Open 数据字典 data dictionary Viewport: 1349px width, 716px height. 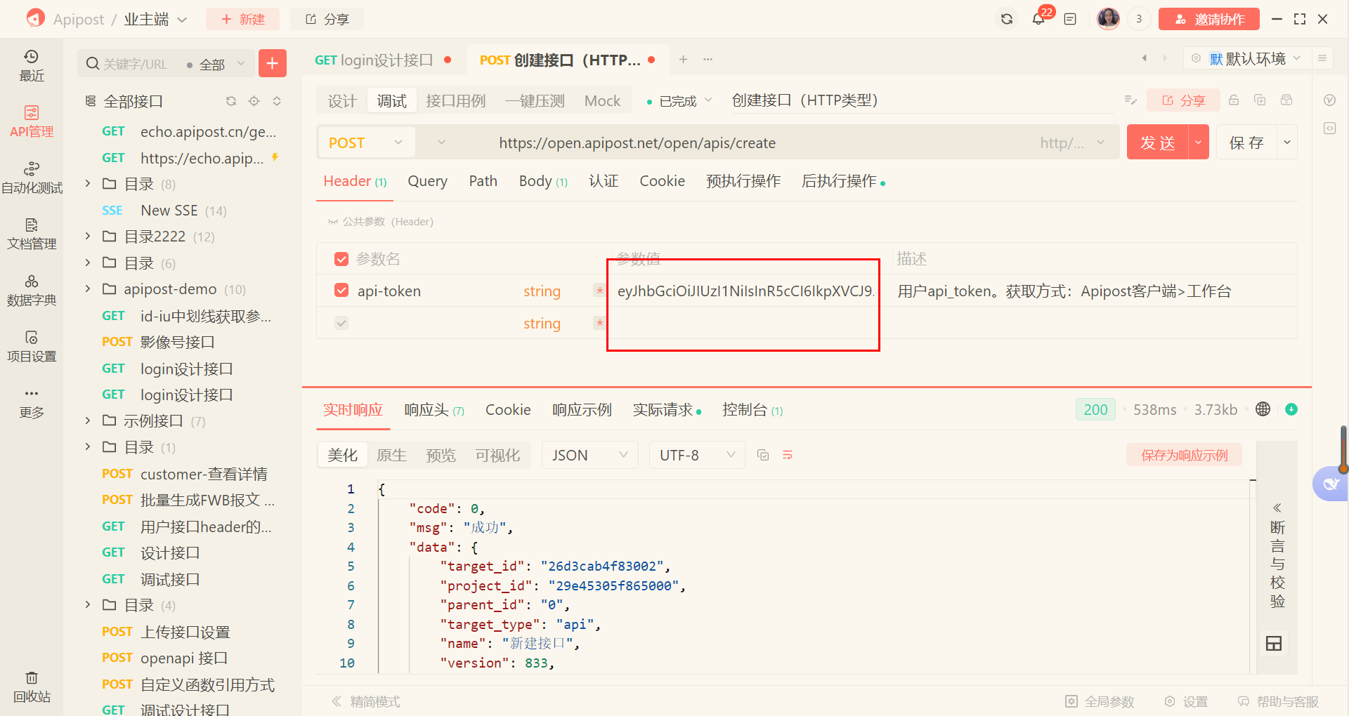pos(31,290)
